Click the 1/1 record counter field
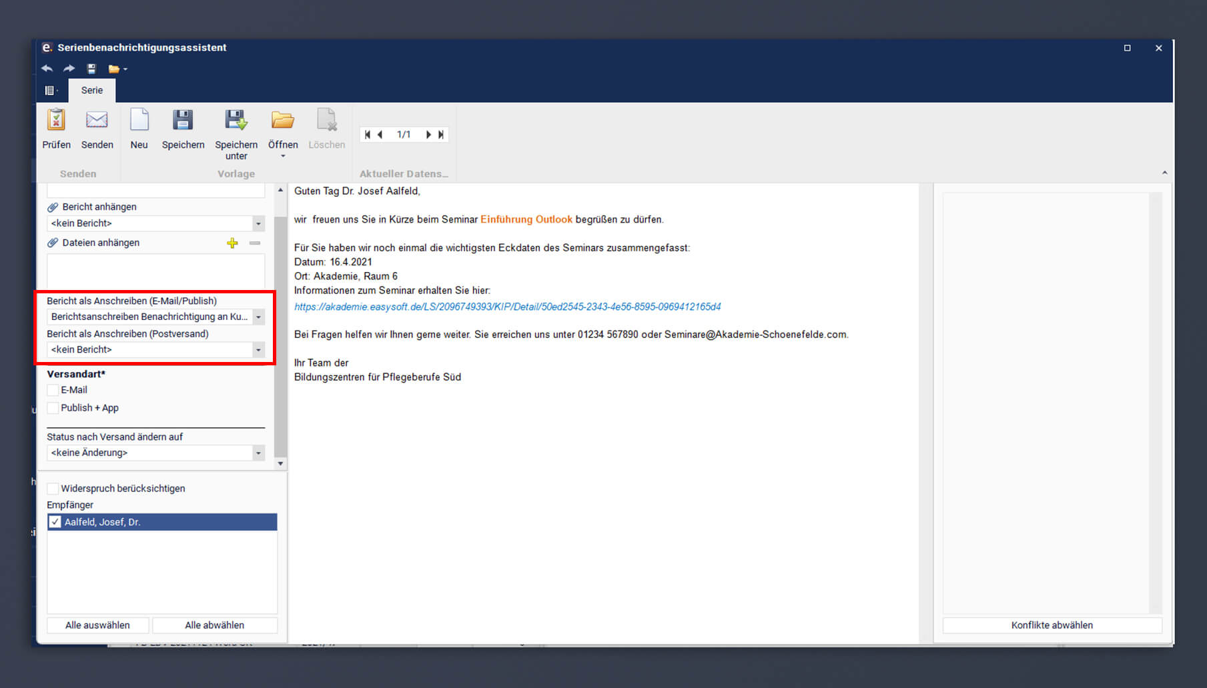The height and width of the screenshot is (688, 1207). point(404,135)
